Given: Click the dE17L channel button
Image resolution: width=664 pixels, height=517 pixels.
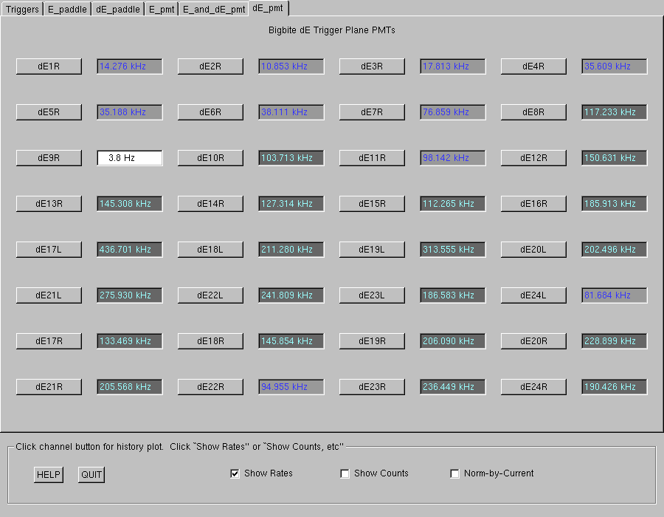Looking at the screenshot, I should click(x=49, y=250).
